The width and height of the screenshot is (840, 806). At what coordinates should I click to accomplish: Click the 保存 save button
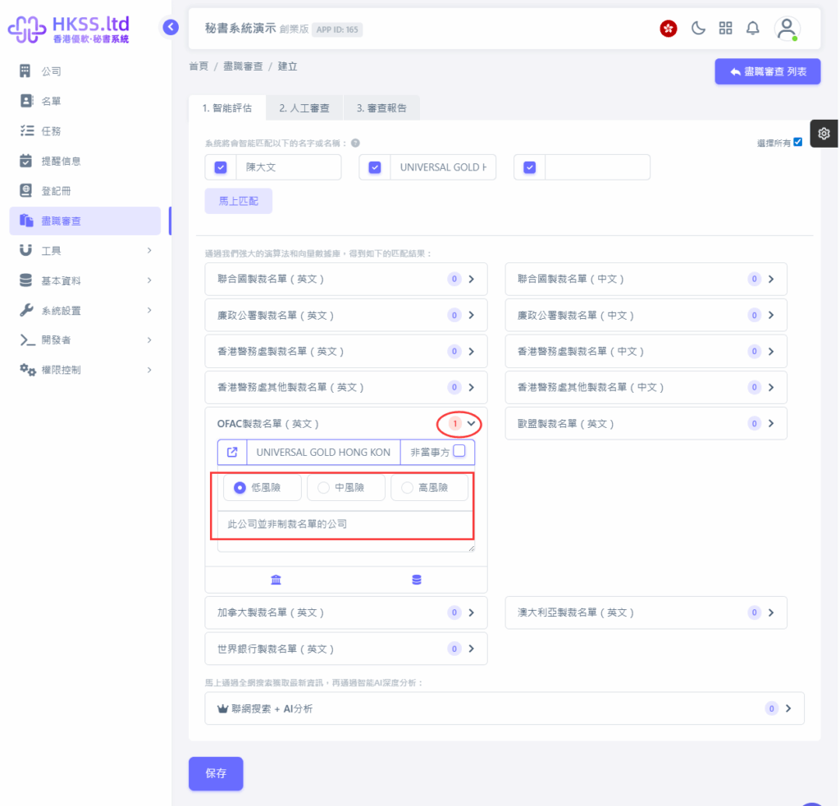(x=216, y=773)
